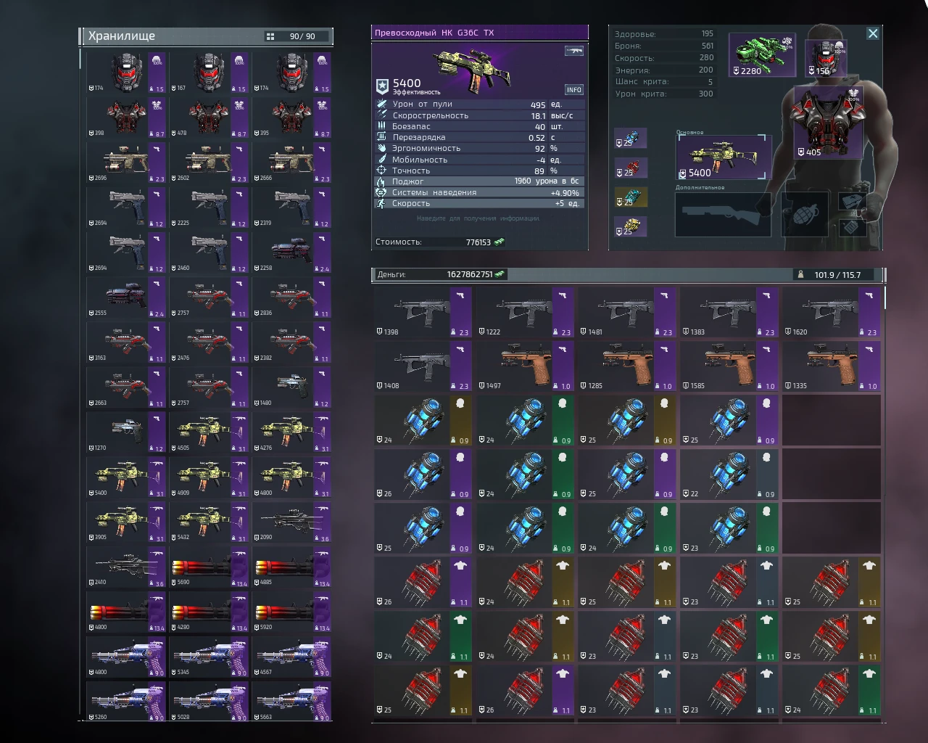
Task: Select the equipped green drone slot (2280)
Action: pos(761,54)
